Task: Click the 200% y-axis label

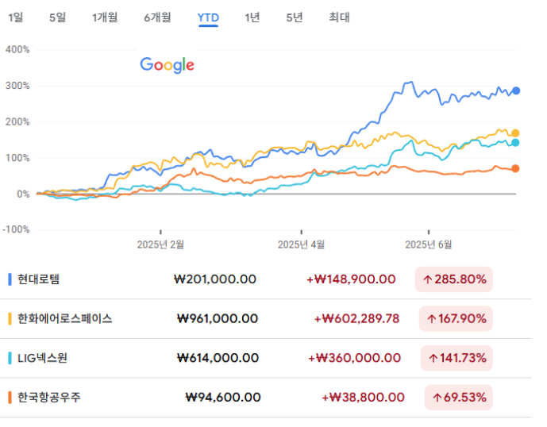Action: (17, 122)
